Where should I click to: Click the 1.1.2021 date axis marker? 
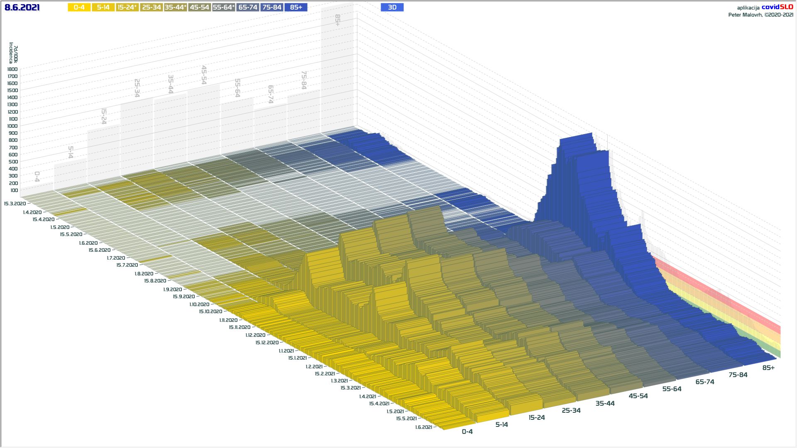(286, 351)
